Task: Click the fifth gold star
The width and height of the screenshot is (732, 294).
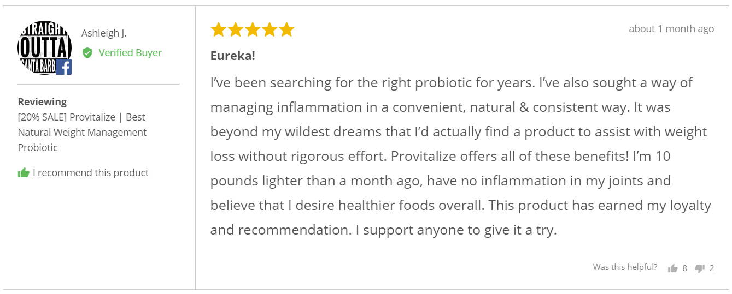Action: 286,29
